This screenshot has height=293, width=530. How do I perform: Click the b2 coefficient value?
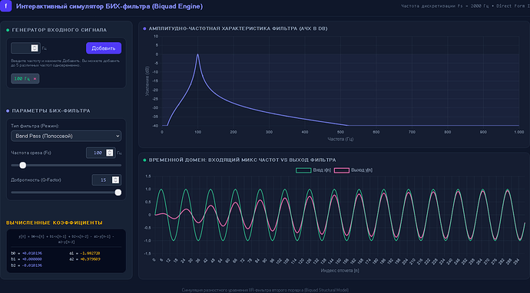coord(32,265)
